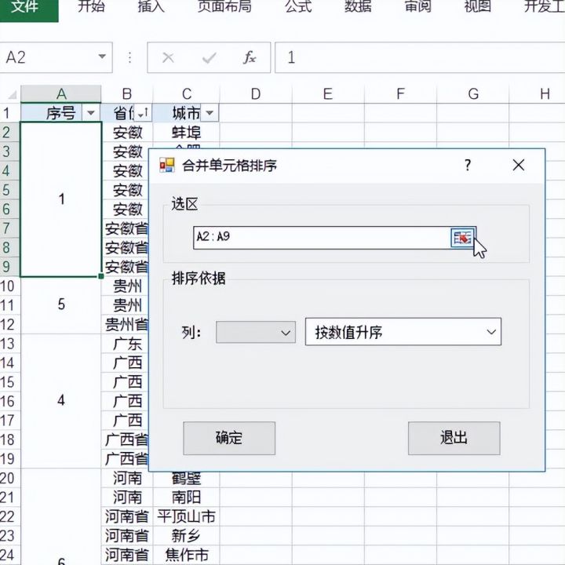Switch to the 审阅 ribbon tab
This screenshot has height=565, width=565.
point(417,6)
